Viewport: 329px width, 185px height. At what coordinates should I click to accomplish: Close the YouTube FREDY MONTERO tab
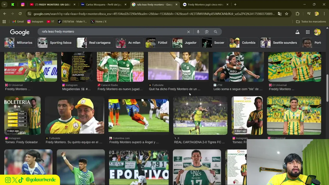75,4
